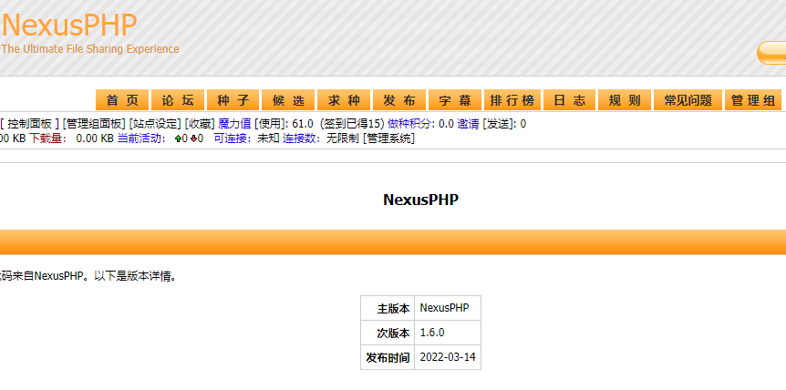The height and width of the screenshot is (390, 786).
Task: Click the 次版本 table label
Action: pyautogui.click(x=394, y=333)
